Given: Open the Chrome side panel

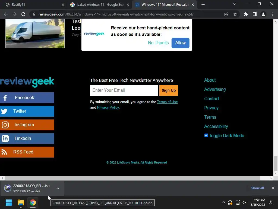Looking at the screenshot, I should click(x=255, y=14).
